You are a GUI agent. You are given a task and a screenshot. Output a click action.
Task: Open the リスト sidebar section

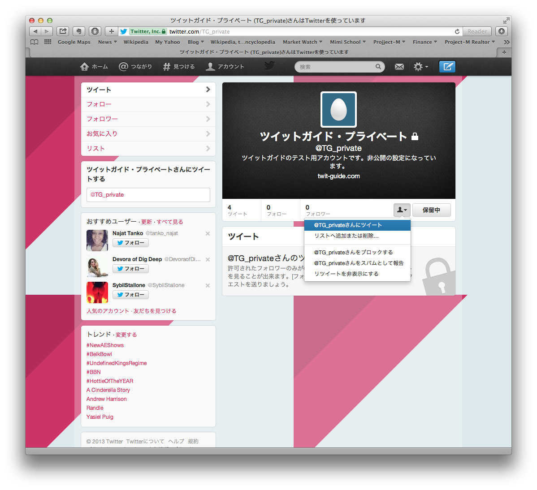coord(148,149)
